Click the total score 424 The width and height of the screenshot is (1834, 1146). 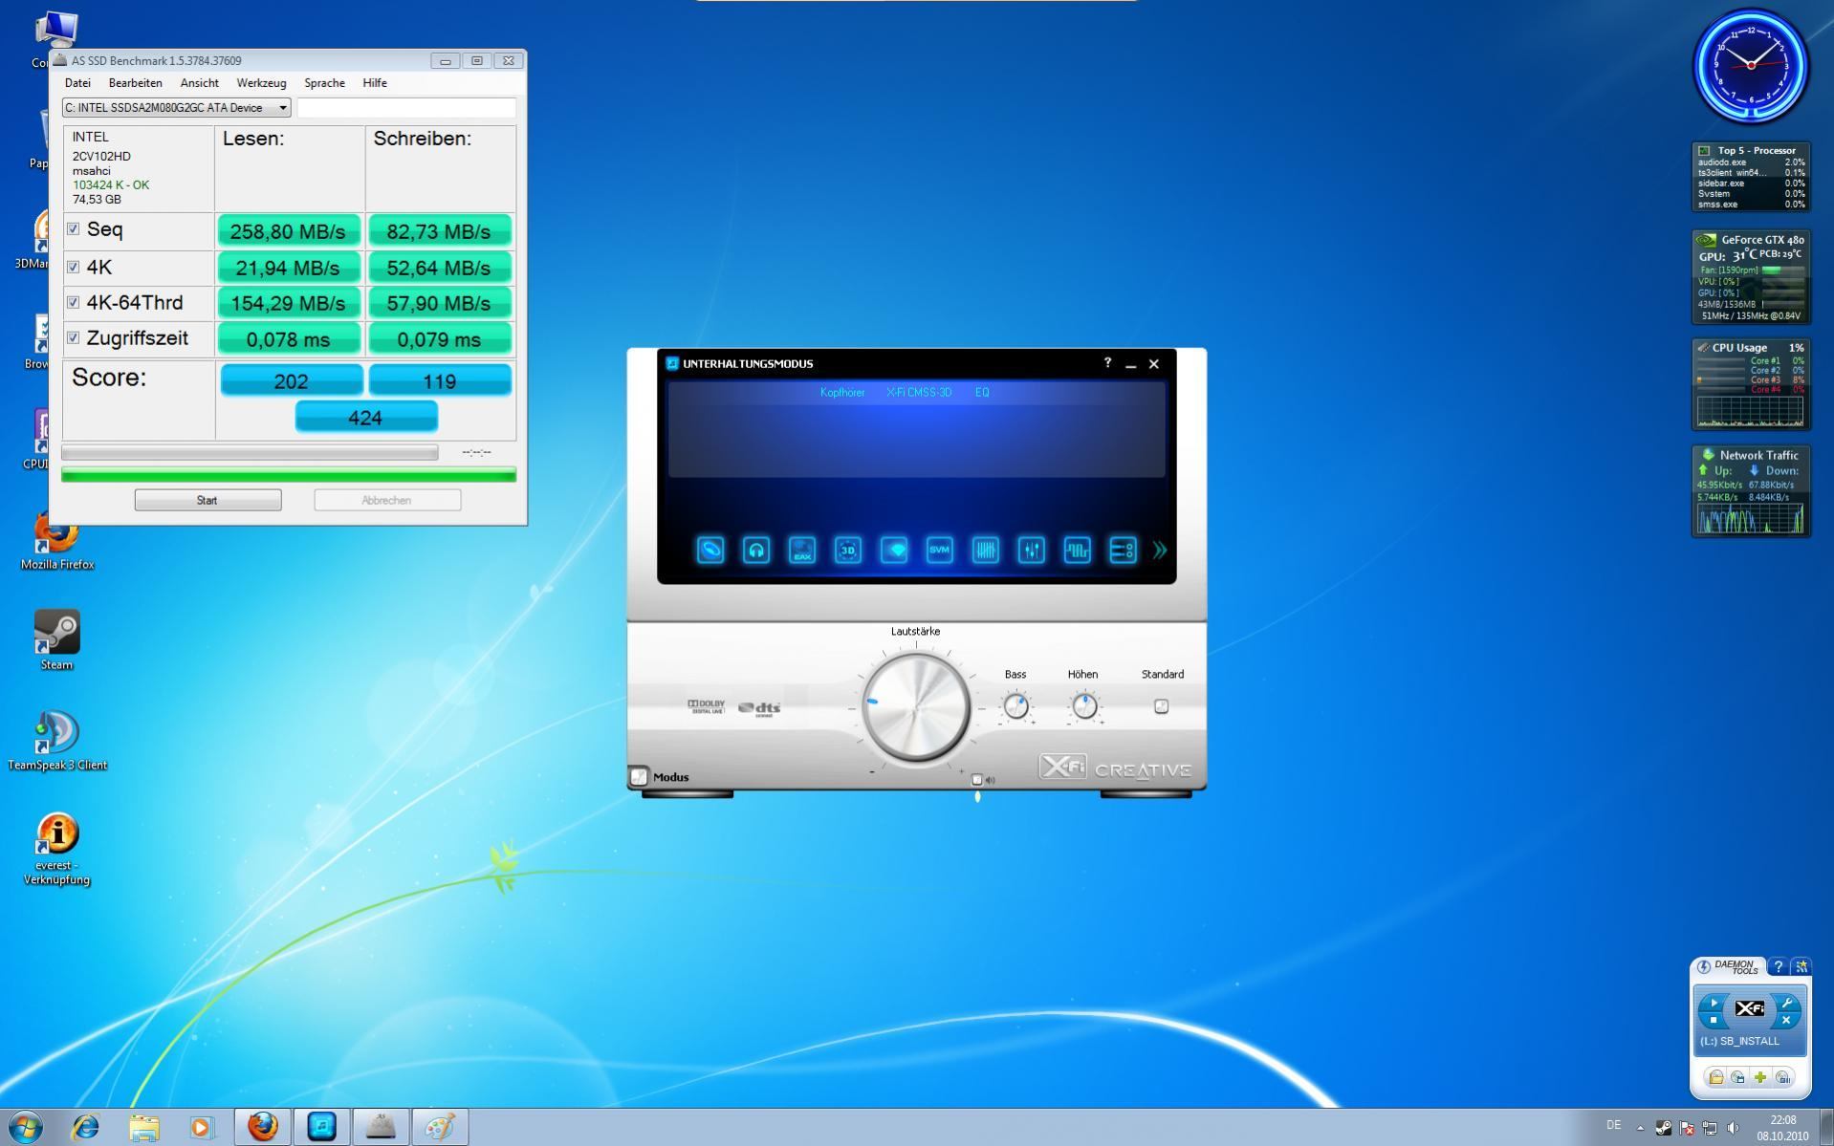click(x=366, y=418)
